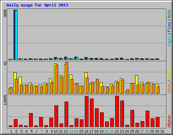Click day label 30 on the x-axis
Image resolution: width=173 pixels, height=135 pixels.
coord(157,131)
